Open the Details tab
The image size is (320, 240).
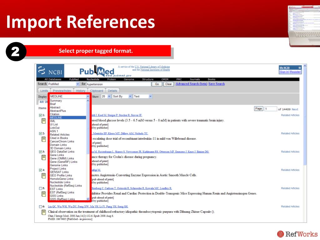click(x=112, y=91)
